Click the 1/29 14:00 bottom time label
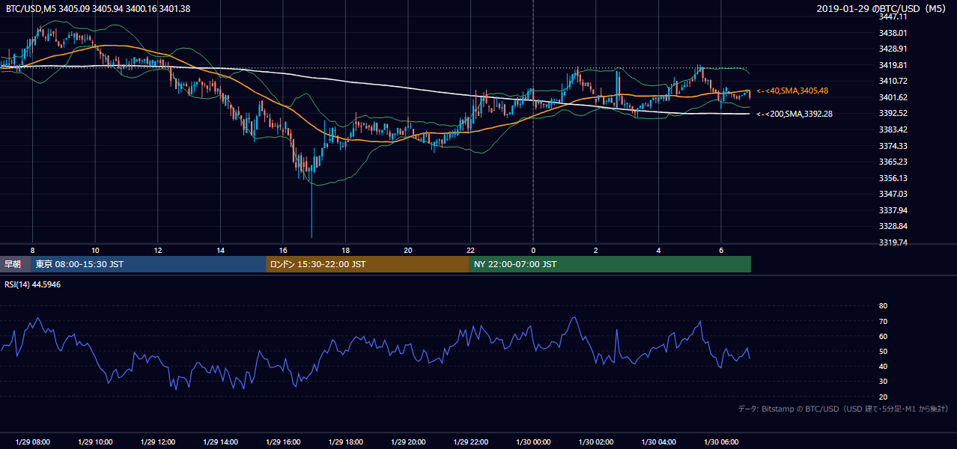This screenshot has height=449, width=957. click(x=220, y=442)
